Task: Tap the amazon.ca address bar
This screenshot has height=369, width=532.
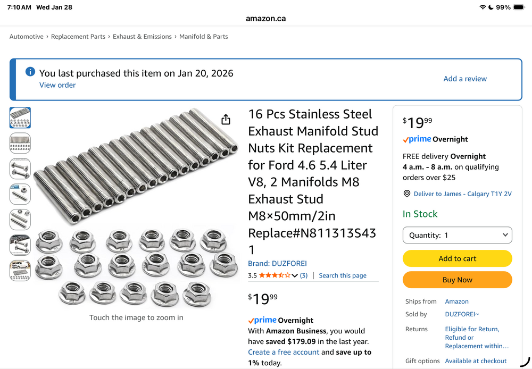Action: pyautogui.click(x=265, y=19)
